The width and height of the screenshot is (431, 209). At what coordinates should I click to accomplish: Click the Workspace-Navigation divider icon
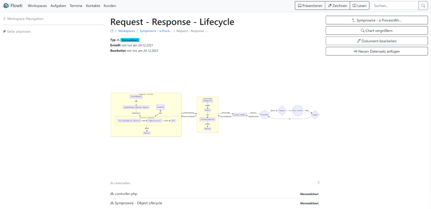4,19
